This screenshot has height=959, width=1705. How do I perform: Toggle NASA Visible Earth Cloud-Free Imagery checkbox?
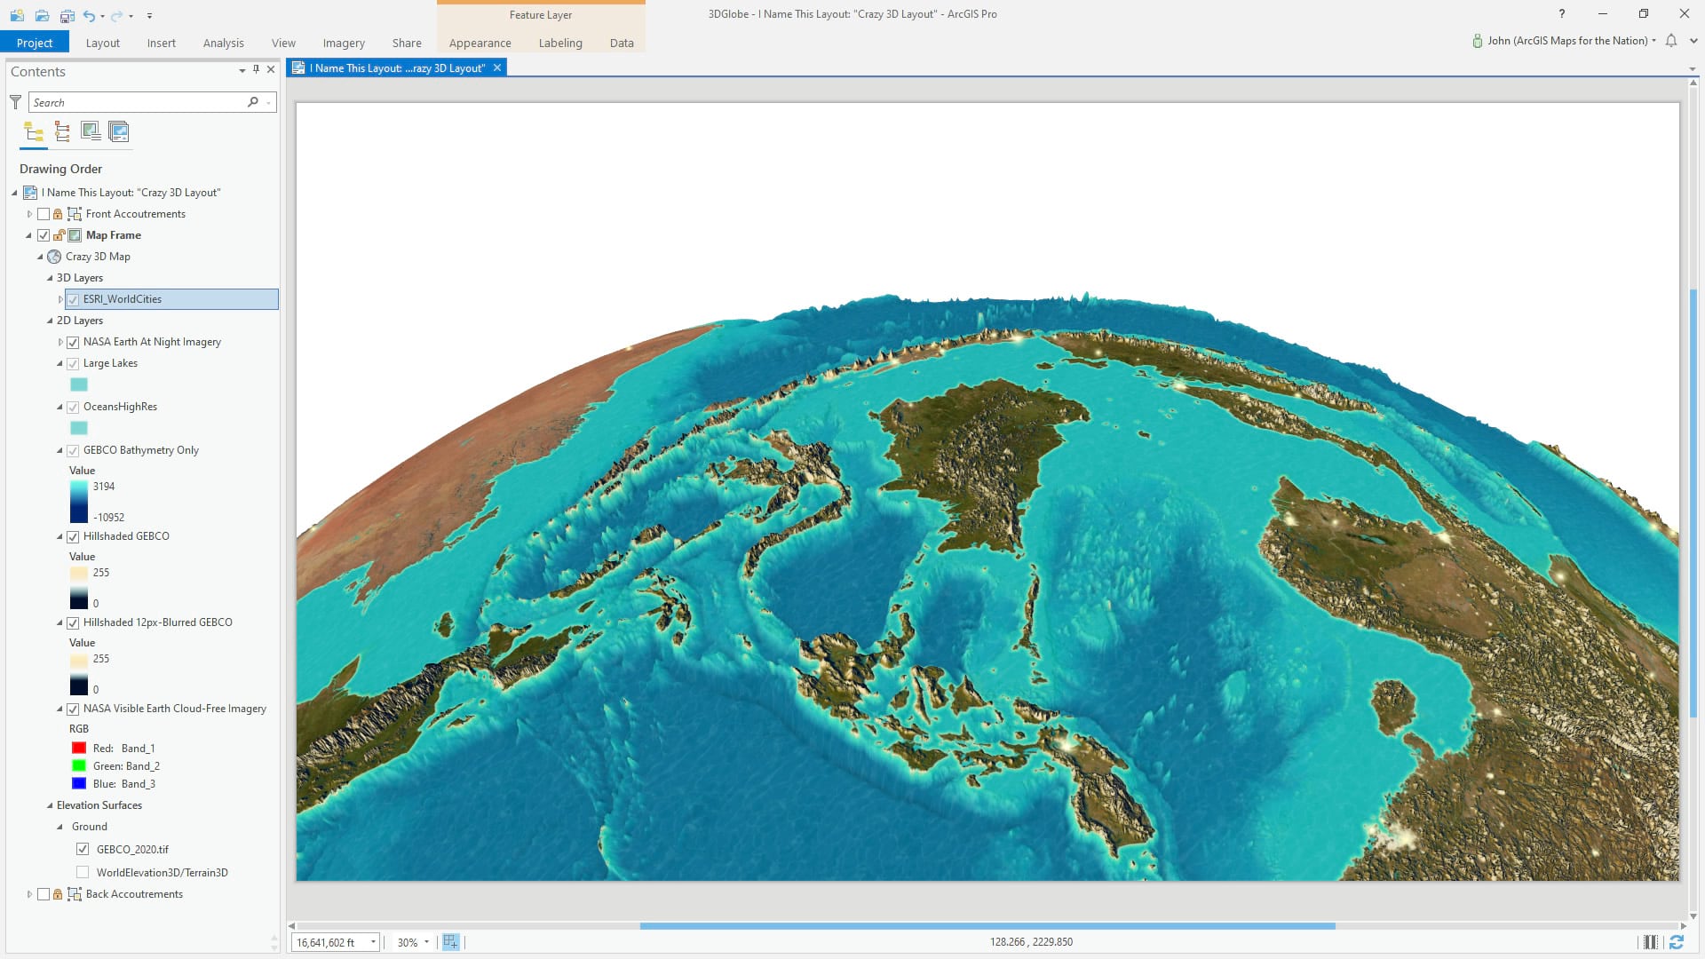[x=73, y=709]
